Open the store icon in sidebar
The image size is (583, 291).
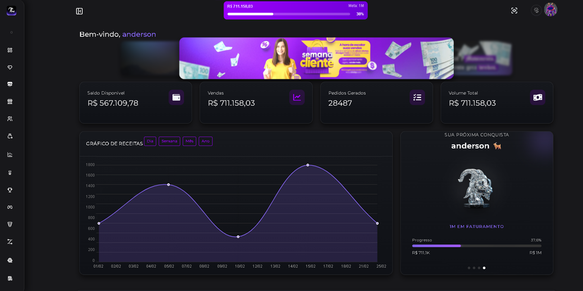click(x=10, y=101)
